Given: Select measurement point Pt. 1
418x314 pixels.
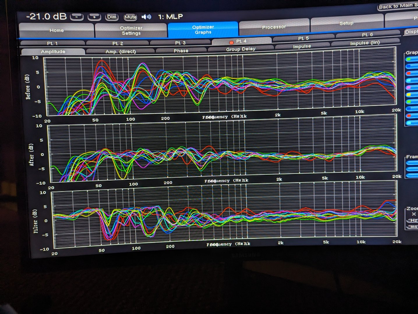Looking at the screenshot, I should (x=52, y=44).
